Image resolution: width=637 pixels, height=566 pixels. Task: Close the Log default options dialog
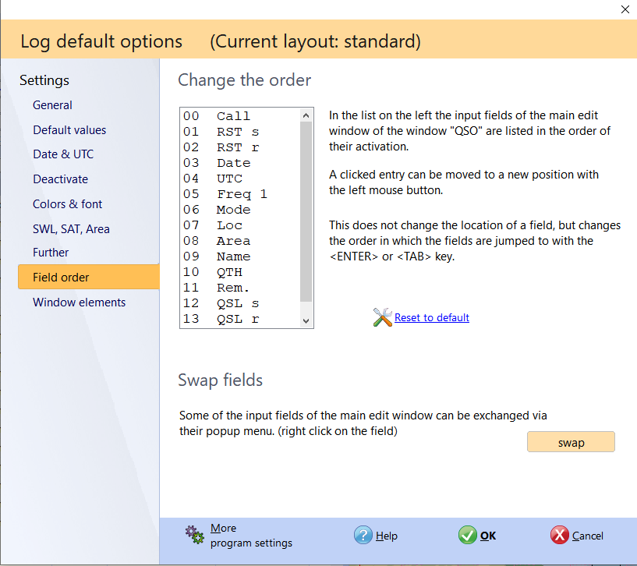(625, 9)
